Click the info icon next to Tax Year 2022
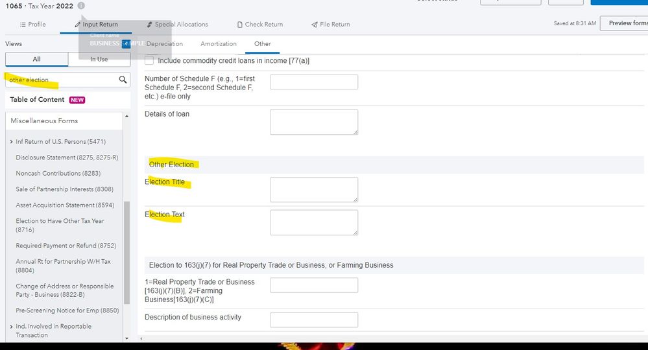 coord(81,6)
